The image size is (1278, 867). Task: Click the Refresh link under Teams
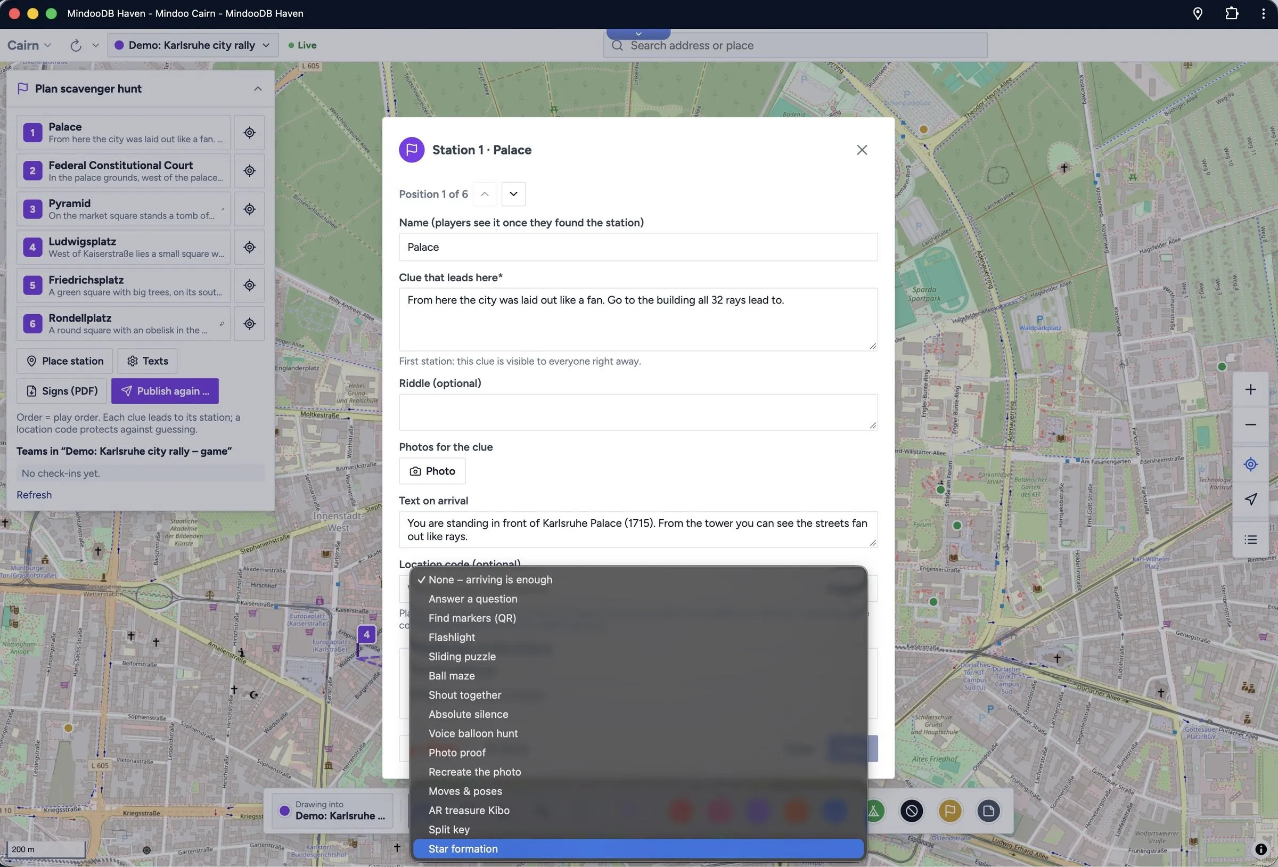34,495
